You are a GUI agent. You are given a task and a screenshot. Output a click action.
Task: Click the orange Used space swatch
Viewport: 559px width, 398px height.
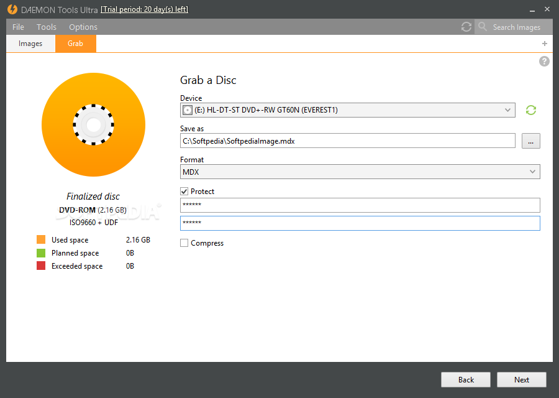coord(41,239)
